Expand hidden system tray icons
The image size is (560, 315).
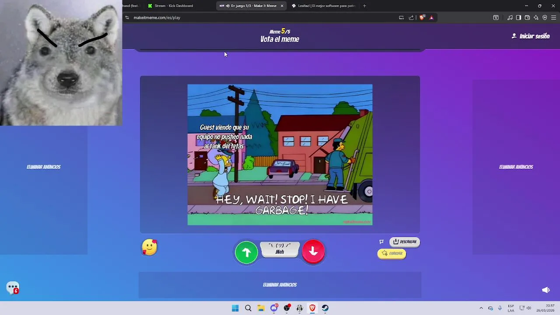[x=481, y=308]
